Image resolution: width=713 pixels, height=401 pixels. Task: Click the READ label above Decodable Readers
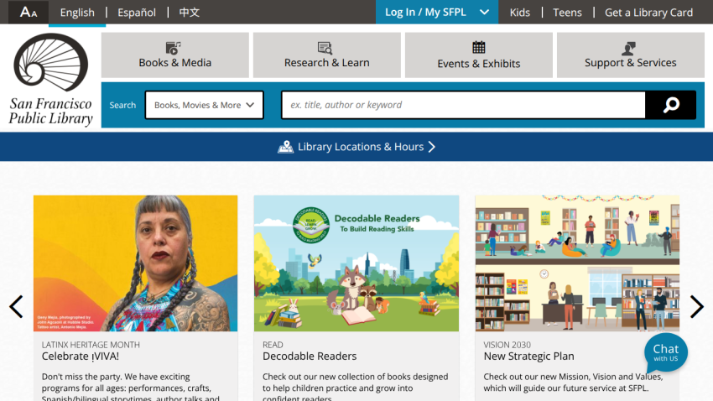point(273,345)
